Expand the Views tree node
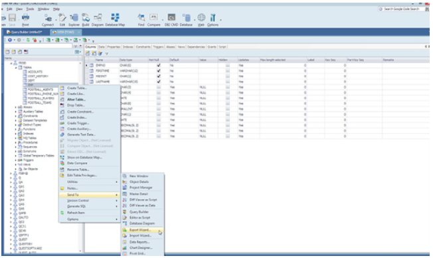Image resolution: width=433 pixels, height=258 pixels. tap(16, 164)
